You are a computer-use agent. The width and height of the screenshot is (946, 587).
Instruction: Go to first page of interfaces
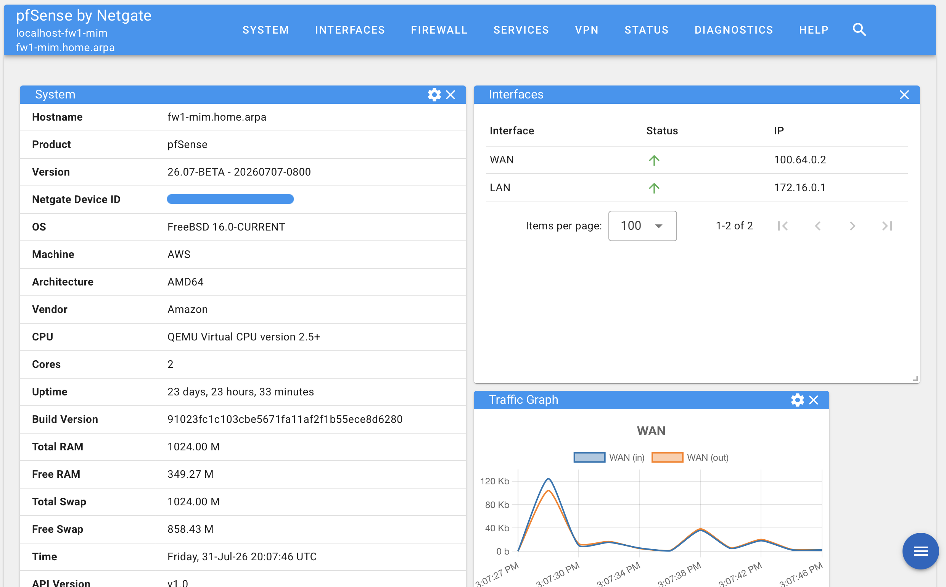point(783,226)
